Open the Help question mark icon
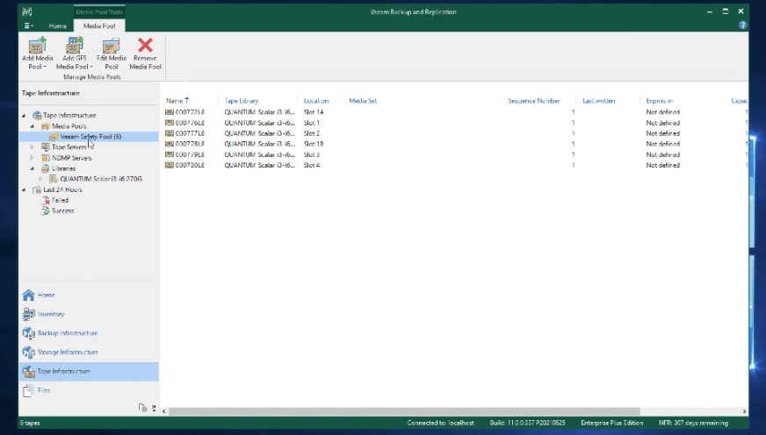Viewport: 766px width, 435px height. point(742,25)
